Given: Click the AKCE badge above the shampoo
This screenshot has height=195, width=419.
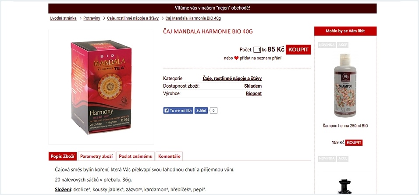Looking at the screenshot, I should [x=343, y=45].
